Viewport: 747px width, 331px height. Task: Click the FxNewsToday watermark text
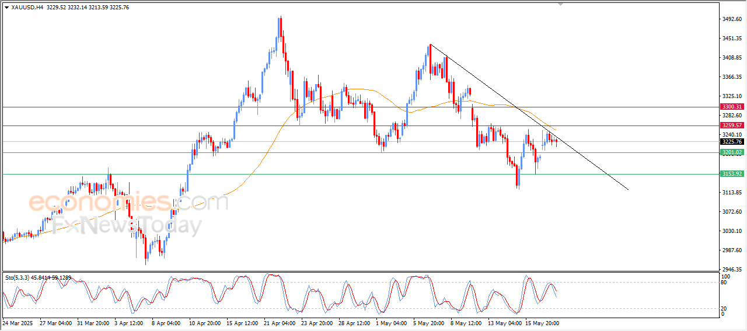pyautogui.click(x=125, y=225)
